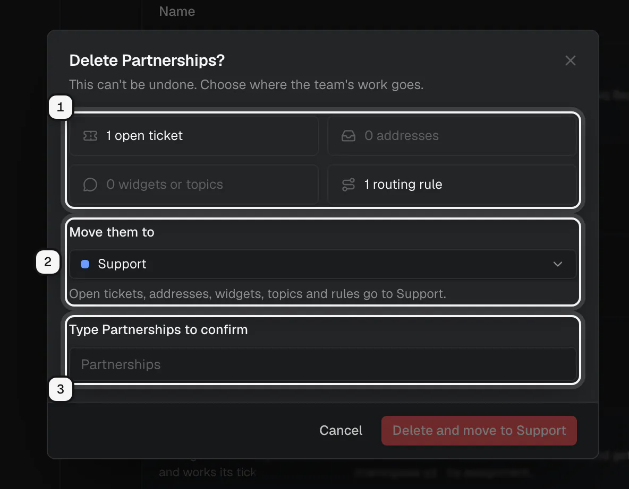Select the 0 widgets or topics text
629x489 pixels.
point(165,185)
